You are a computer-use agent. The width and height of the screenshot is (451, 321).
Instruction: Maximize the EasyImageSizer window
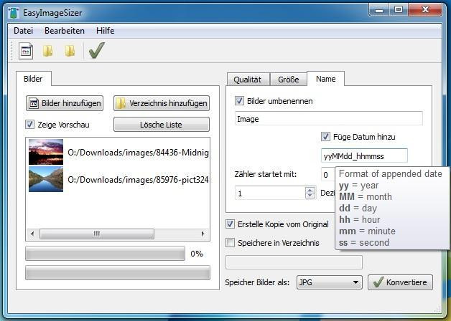[399, 10]
